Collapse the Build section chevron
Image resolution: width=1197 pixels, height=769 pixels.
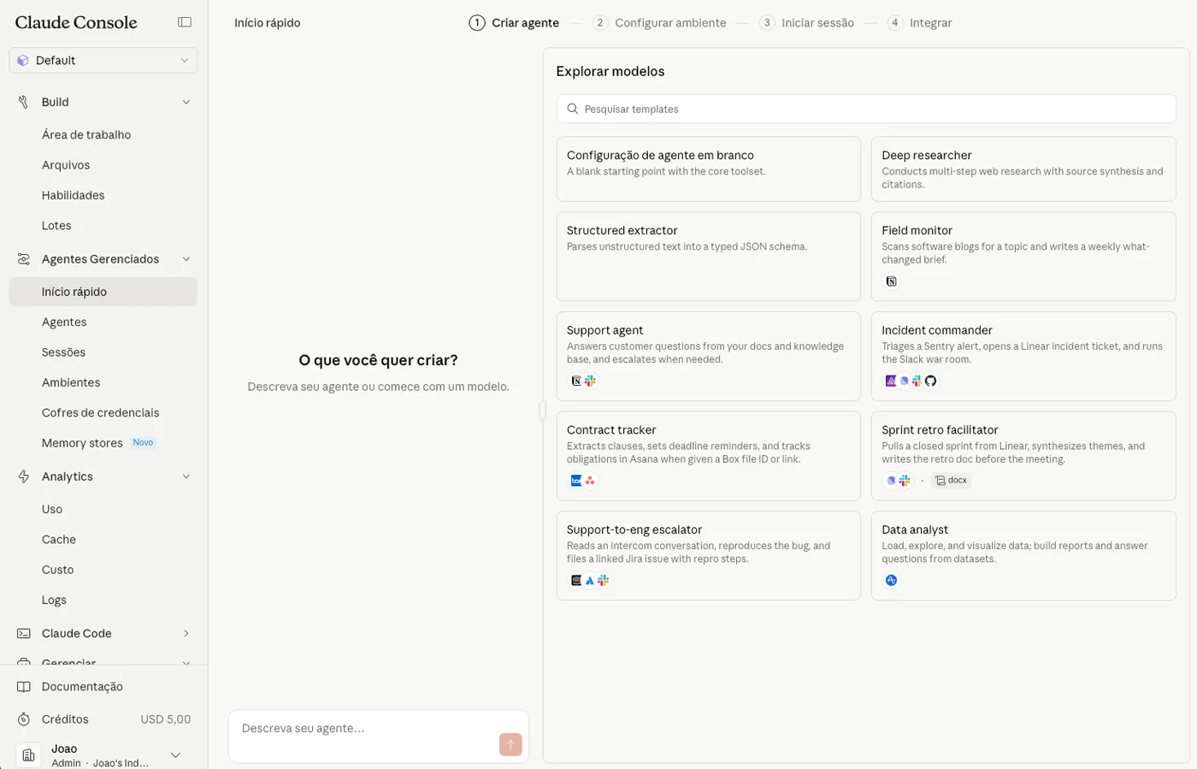pos(186,102)
